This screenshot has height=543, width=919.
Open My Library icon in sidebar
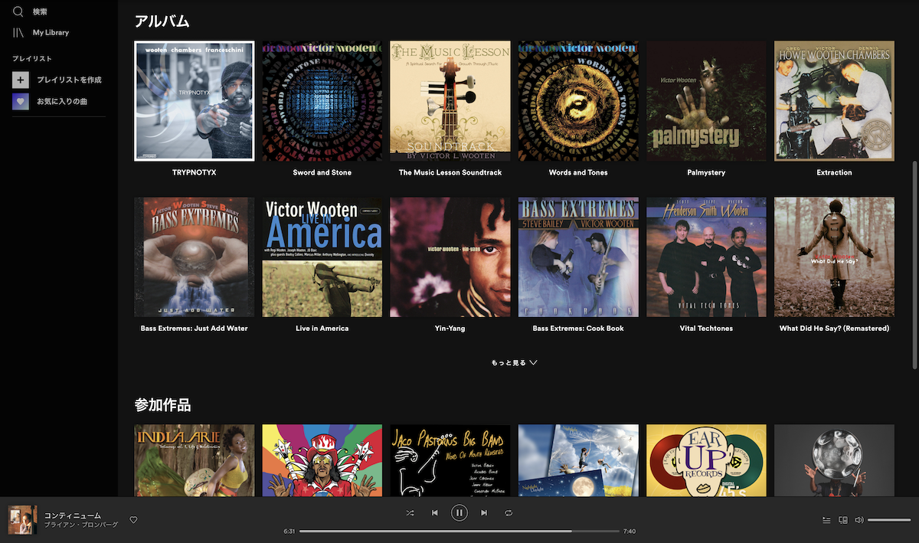(x=18, y=32)
